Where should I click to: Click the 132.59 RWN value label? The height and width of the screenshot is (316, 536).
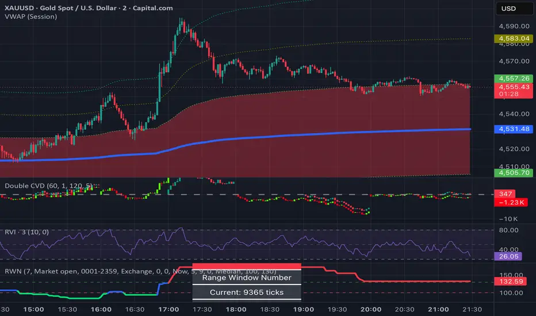(x=511, y=282)
